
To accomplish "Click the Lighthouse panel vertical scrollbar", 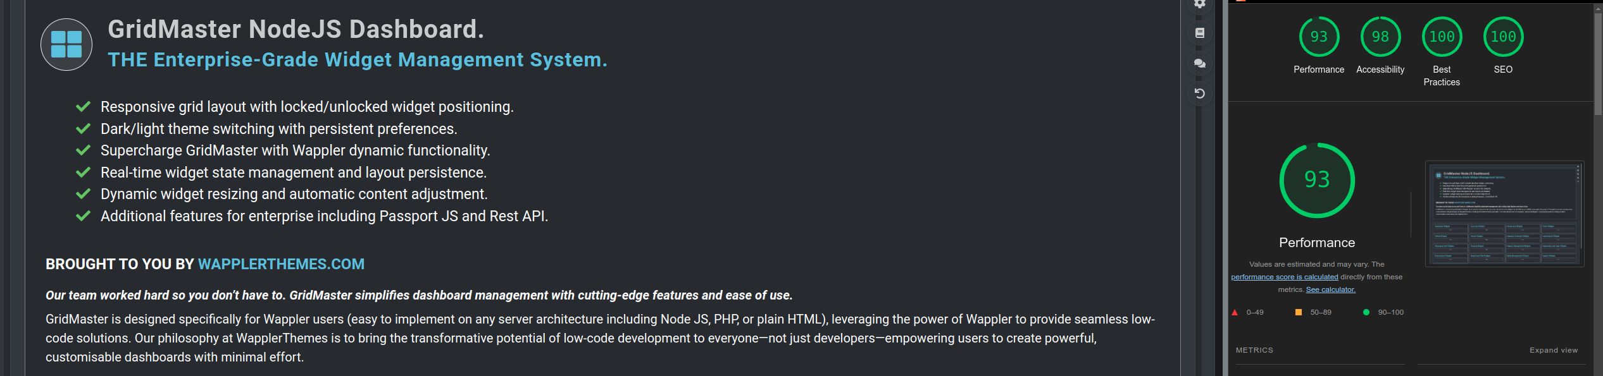I will coord(1598,63).
